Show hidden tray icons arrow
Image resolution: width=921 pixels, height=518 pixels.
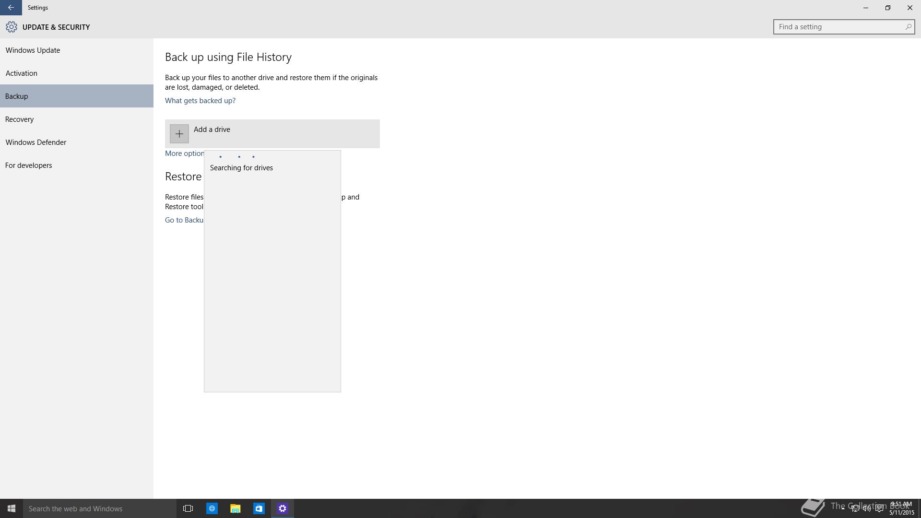pos(842,508)
